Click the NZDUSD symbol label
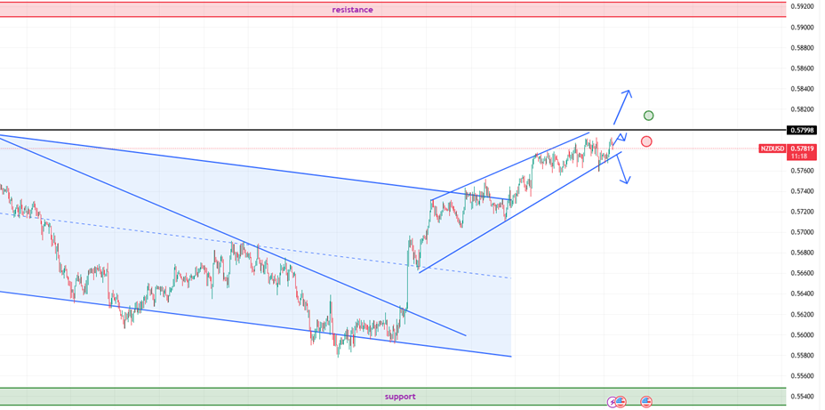 tap(773, 149)
